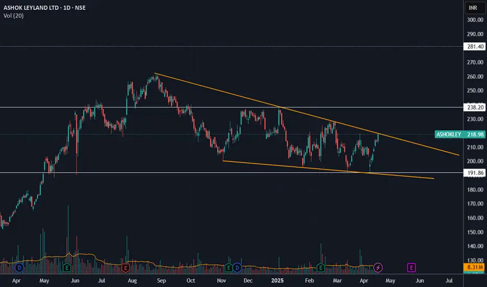
Task: Select the 191.86 horizontal line price label
Action: tap(475, 173)
